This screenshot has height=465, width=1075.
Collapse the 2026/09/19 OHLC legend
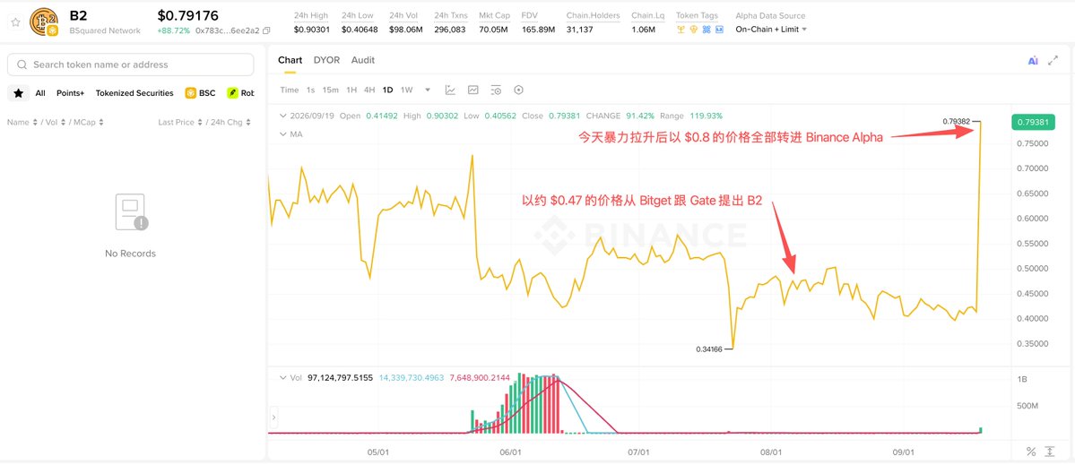(282, 116)
